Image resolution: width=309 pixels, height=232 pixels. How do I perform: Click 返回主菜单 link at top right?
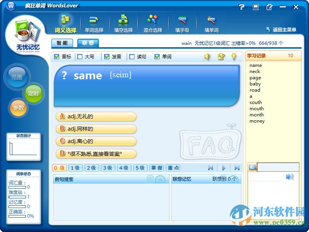(x=284, y=29)
